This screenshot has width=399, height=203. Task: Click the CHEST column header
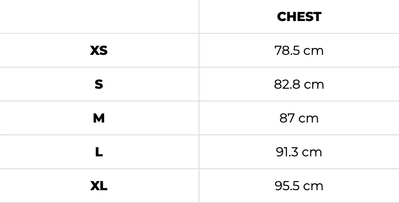(x=299, y=17)
